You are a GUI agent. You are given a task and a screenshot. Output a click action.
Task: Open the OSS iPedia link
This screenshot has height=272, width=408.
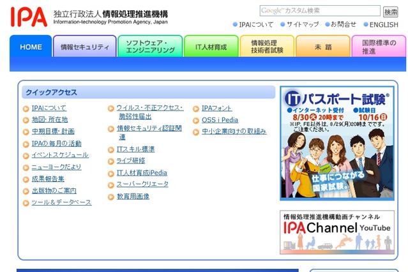tap(220, 120)
